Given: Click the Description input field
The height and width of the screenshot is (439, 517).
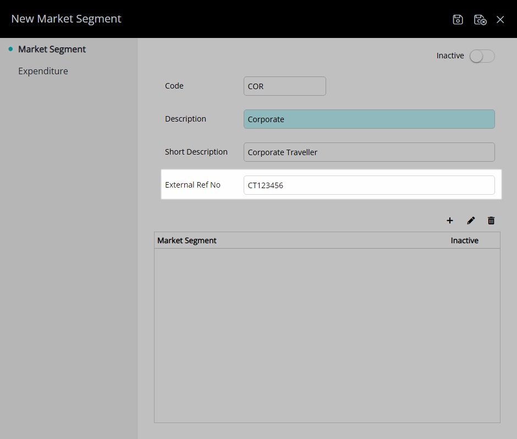Looking at the screenshot, I should coord(369,119).
